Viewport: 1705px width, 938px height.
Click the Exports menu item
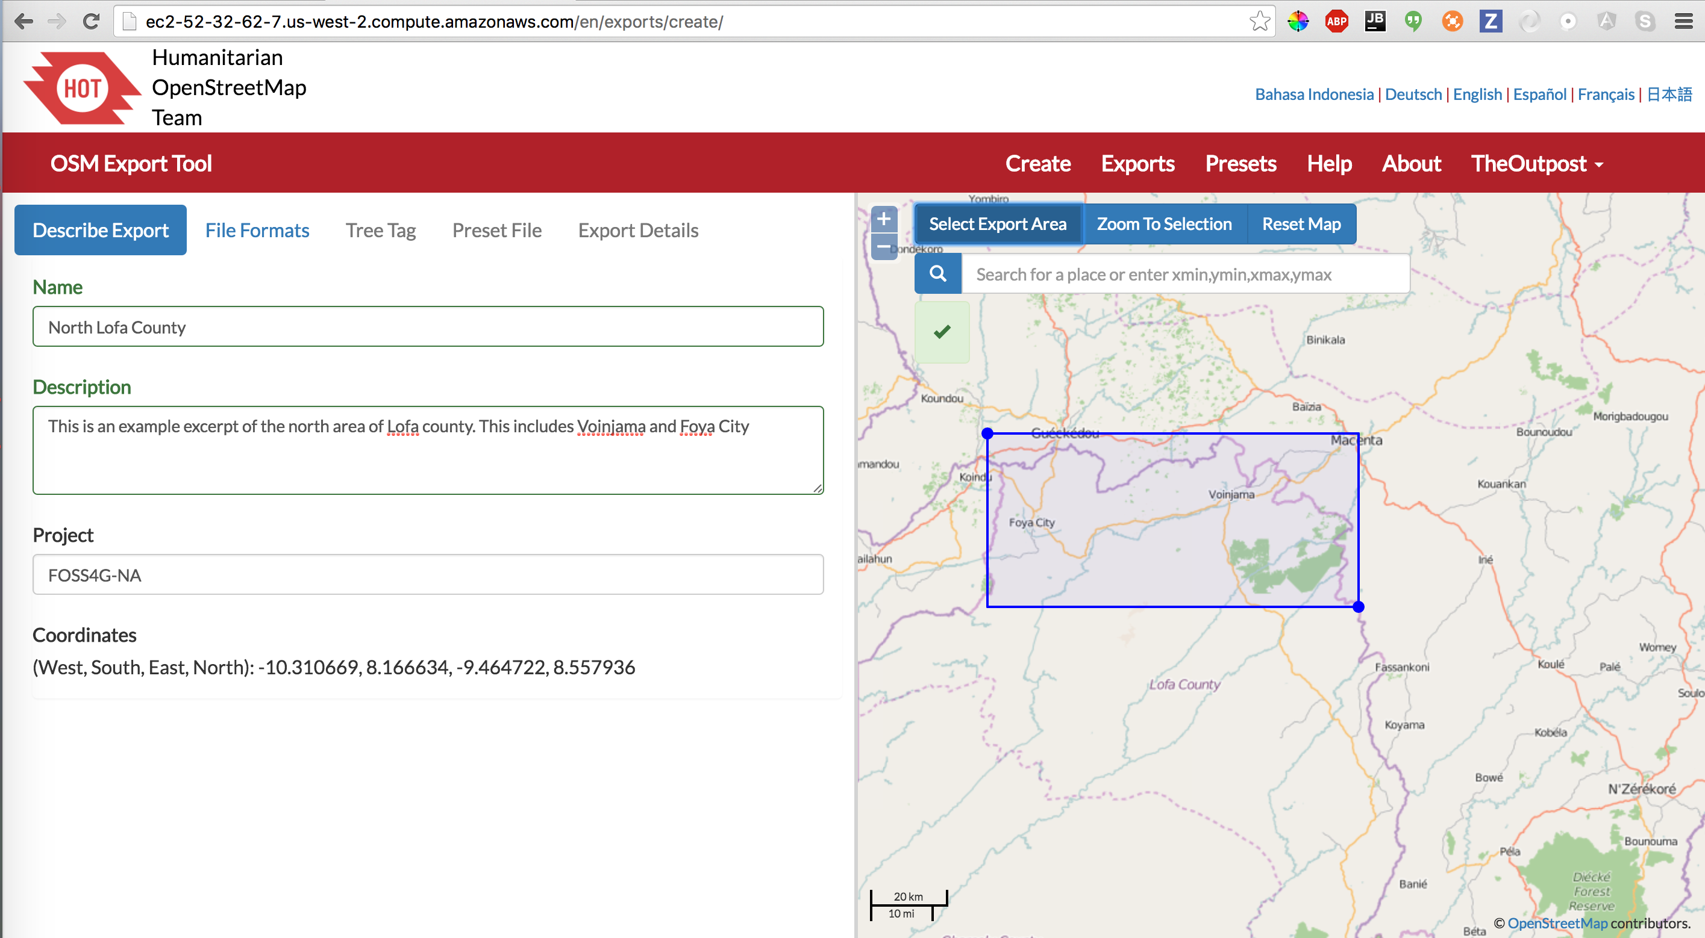[x=1137, y=162]
